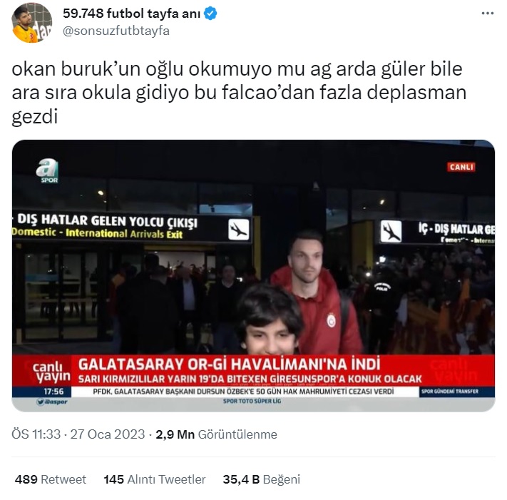This screenshot has height=500, width=507.
Task: Open the profile avatar picture
Action: pyautogui.click(x=31, y=23)
